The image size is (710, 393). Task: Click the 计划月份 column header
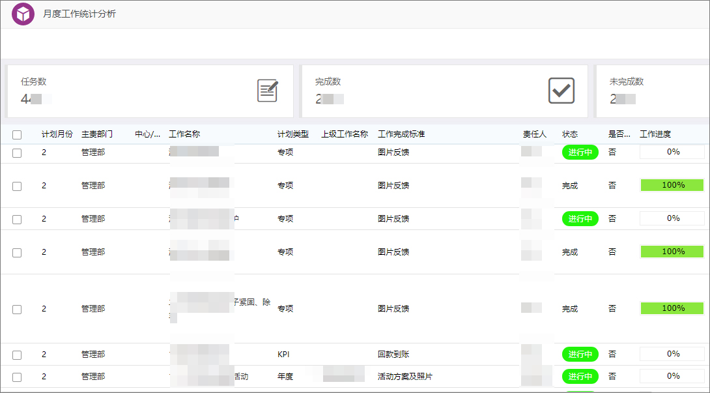pos(51,134)
